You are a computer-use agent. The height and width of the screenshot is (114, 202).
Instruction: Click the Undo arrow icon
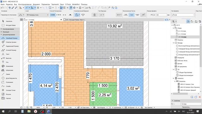pos(2,8)
